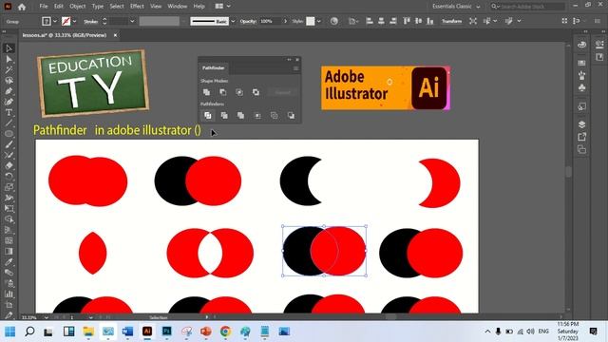Screen dimensions: 608x342
Task: Click the Home icon in the menu bar
Action: point(22,7)
